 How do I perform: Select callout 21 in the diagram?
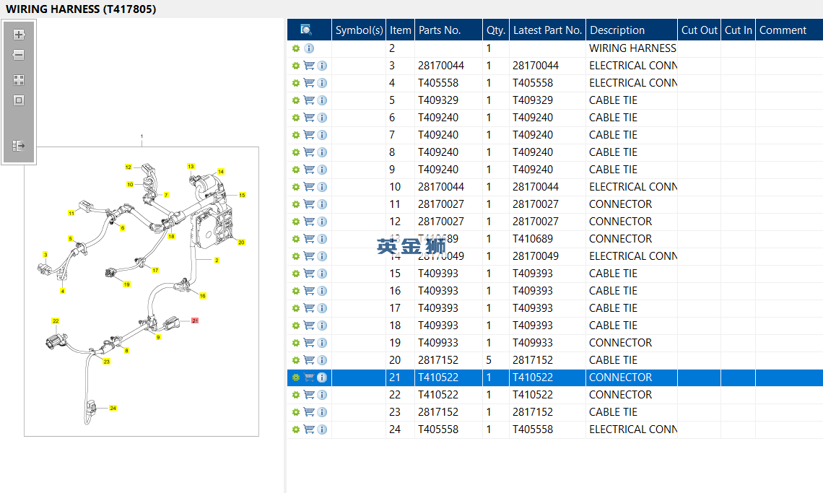194,320
